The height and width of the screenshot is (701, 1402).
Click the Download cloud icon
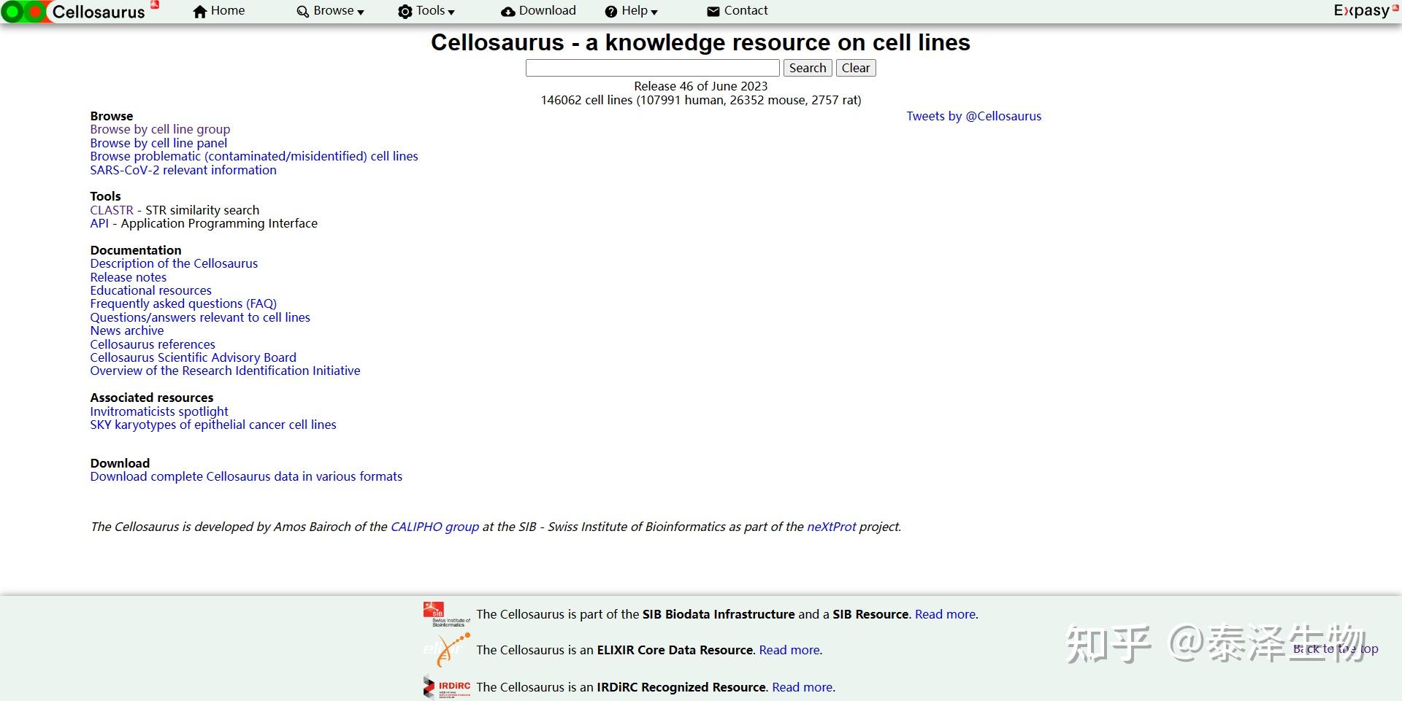[508, 12]
